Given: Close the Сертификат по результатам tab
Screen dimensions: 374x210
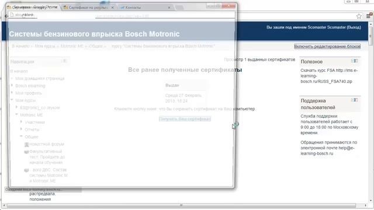Looking at the screenshot, I should point(113,8).
